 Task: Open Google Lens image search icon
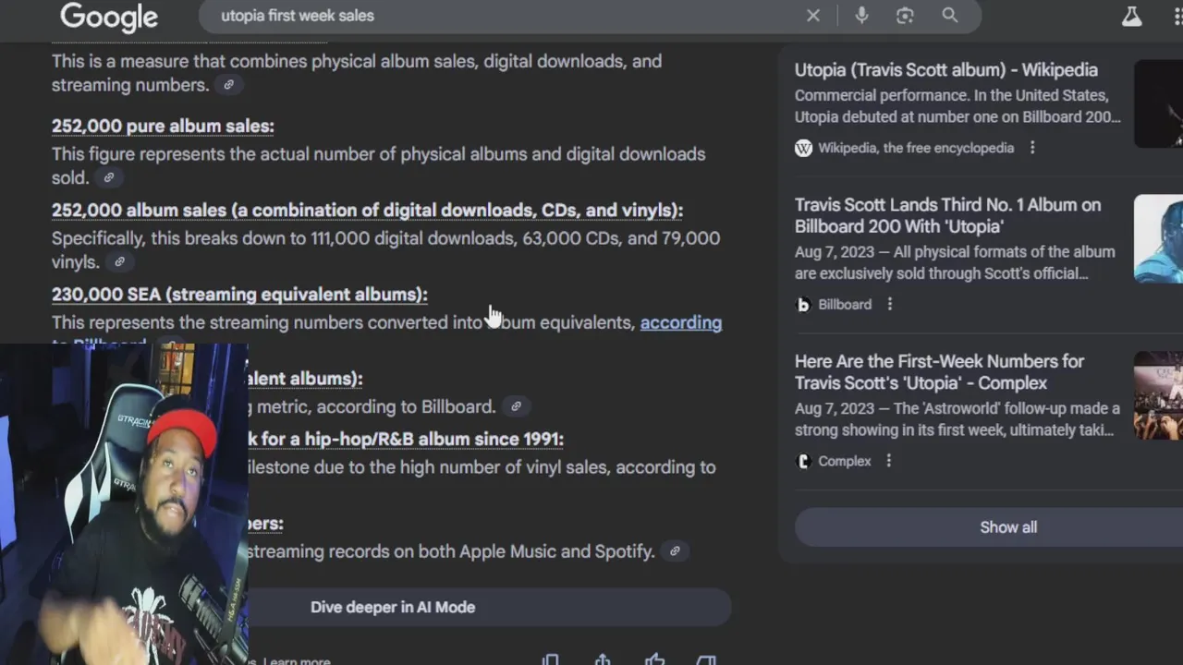pos(905,16)
